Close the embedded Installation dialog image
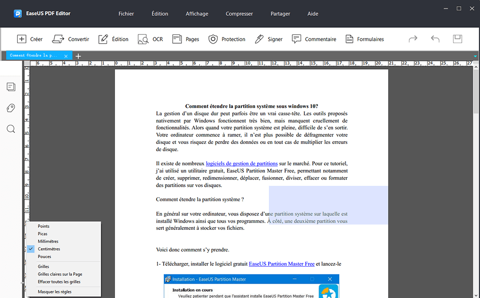Viewport: 480px width, 298px height. [x=330, y=279]
